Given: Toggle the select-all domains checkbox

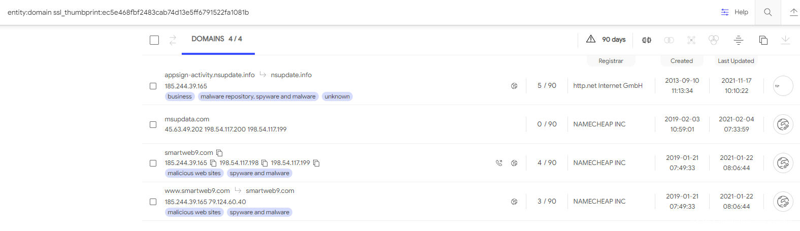Looking at the screenshot, I should coord(154,40).
